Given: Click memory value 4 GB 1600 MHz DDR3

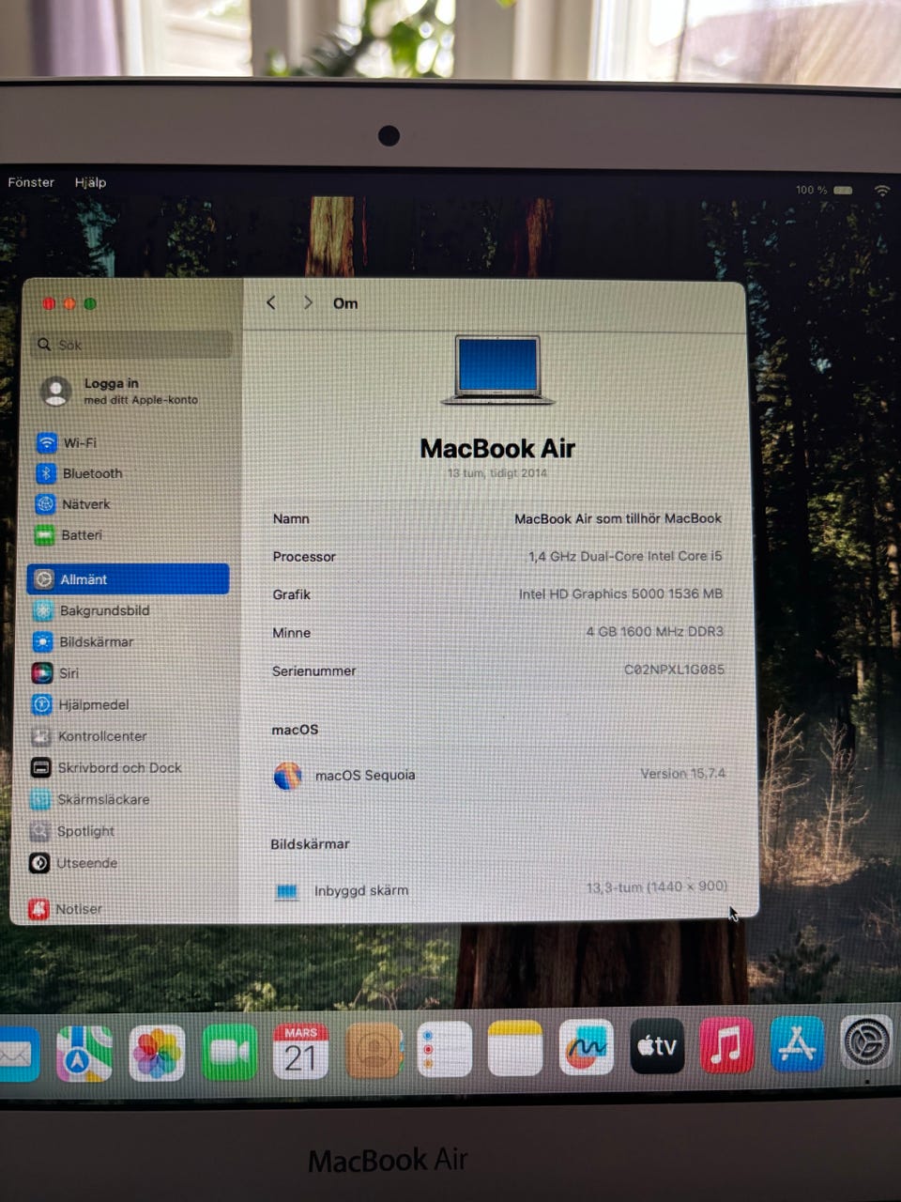Looking at the screenshot, I should coord(655,631).
